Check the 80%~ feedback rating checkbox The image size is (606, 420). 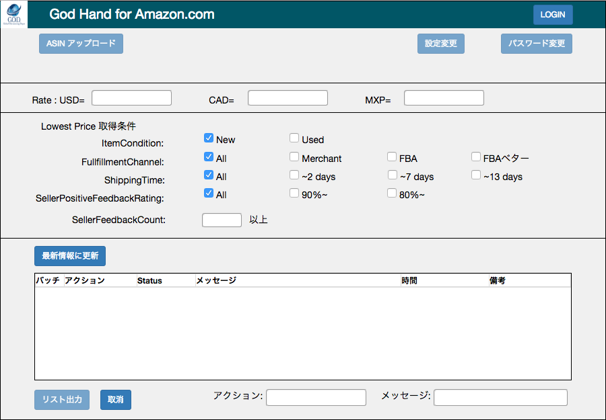(392, 193)
